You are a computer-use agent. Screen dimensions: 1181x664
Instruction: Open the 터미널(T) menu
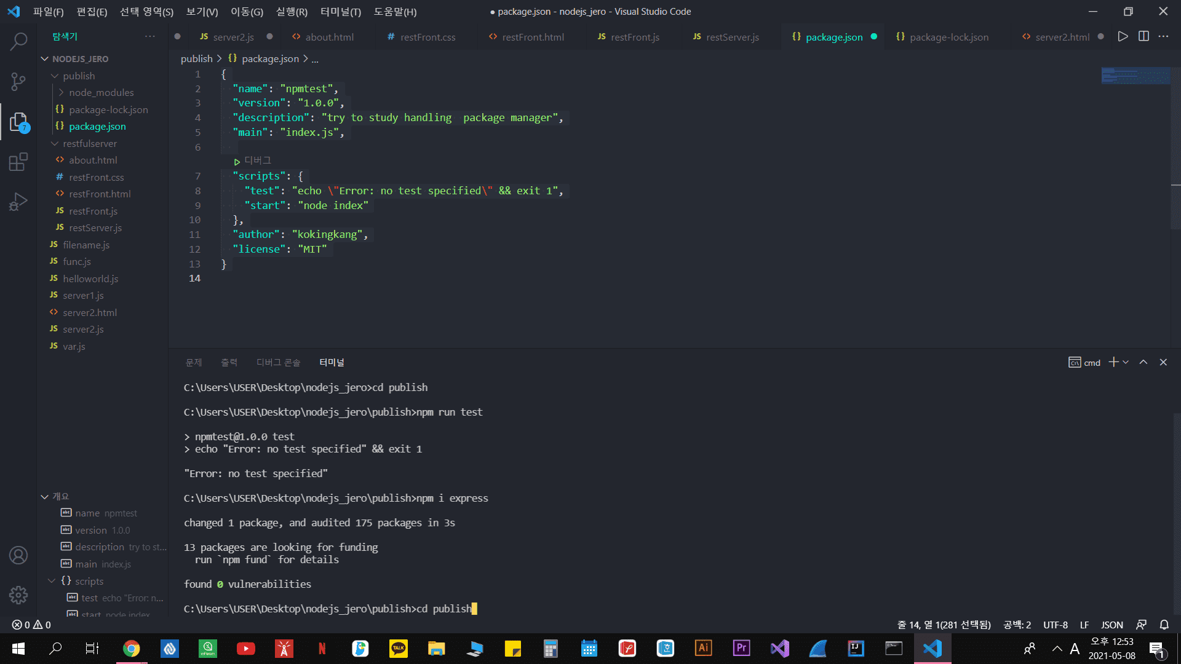coord(340,12)
